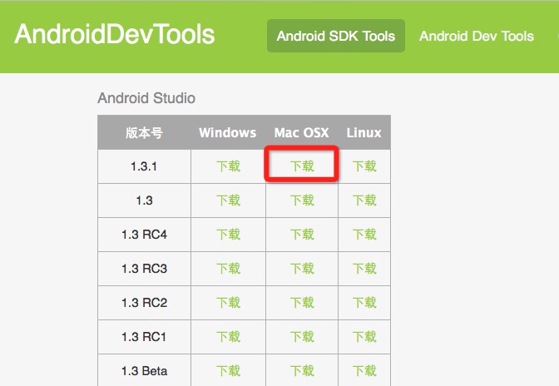Viewport: 559px width, 386px height.
Task: Open the AndroidDevTools site logo
Action: pyautogui.click(x=115, y=34)
